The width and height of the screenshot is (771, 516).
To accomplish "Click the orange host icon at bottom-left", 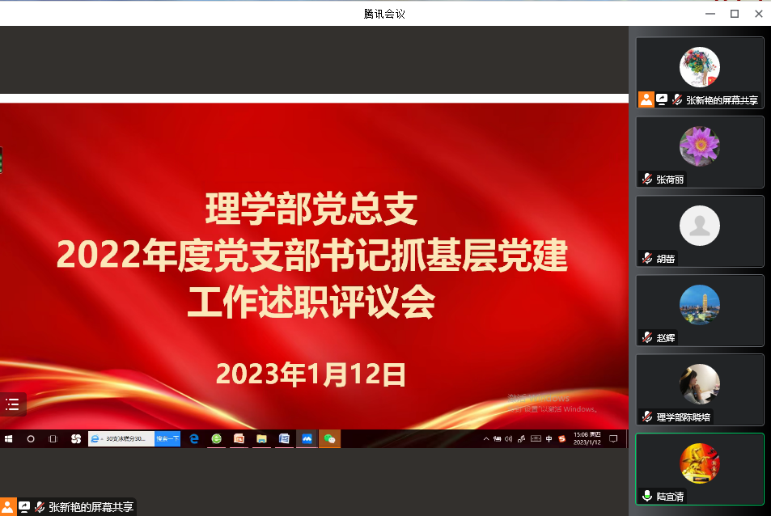I will tap(7, 507).
